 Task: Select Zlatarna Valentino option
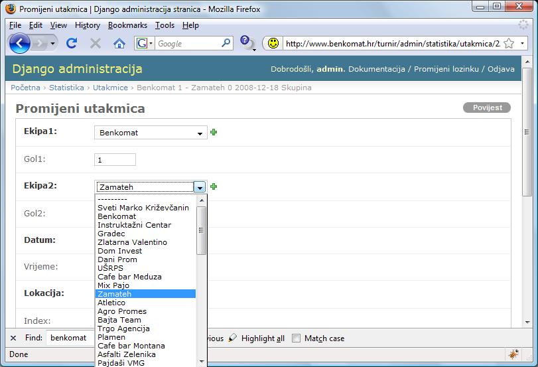pos(146,242)
